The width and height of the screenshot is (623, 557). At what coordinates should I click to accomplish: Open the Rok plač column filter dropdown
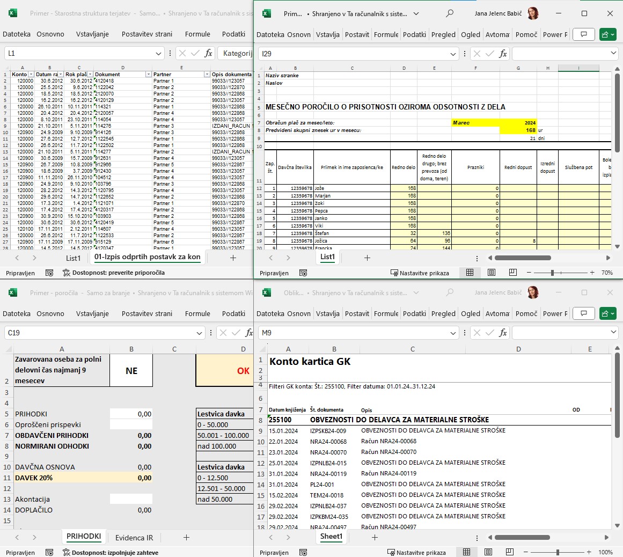[90, 74]
